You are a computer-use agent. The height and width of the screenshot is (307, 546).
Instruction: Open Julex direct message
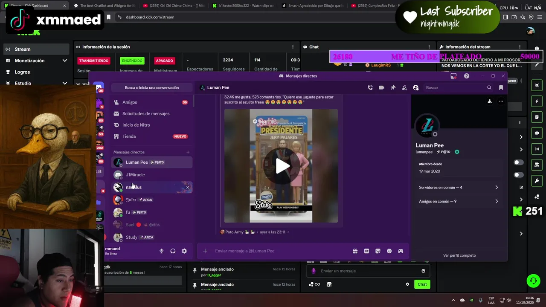tap(151, 200)
